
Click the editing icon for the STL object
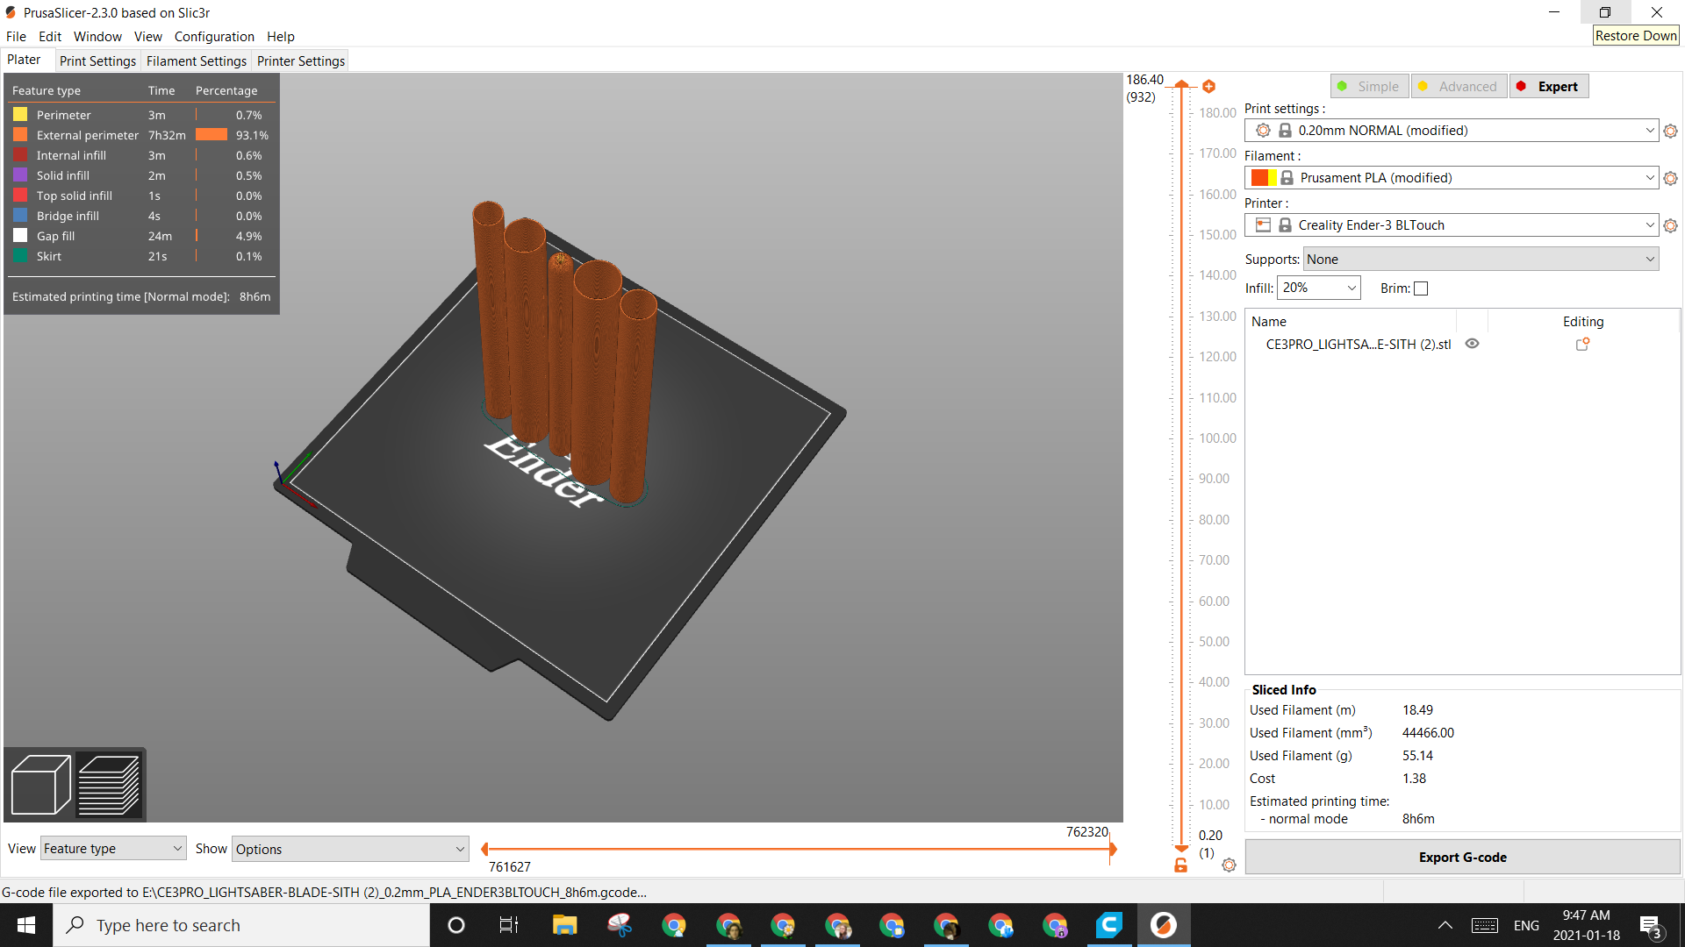pyautogui.click(x=1582, y=345)
